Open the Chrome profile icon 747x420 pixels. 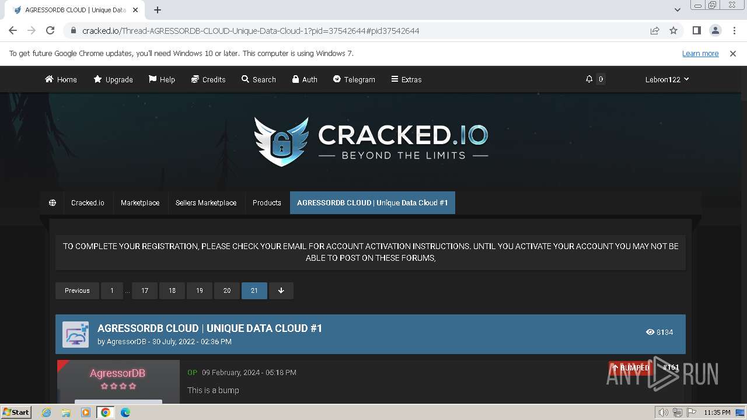tap(715, 30)
